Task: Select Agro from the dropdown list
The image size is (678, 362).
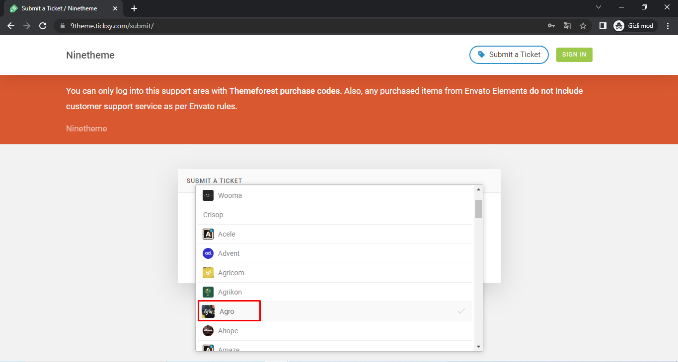Action: point(226,311)
